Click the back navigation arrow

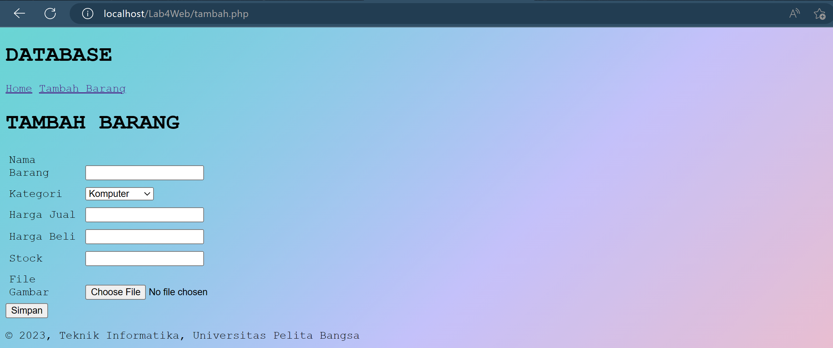click(19, 14)
